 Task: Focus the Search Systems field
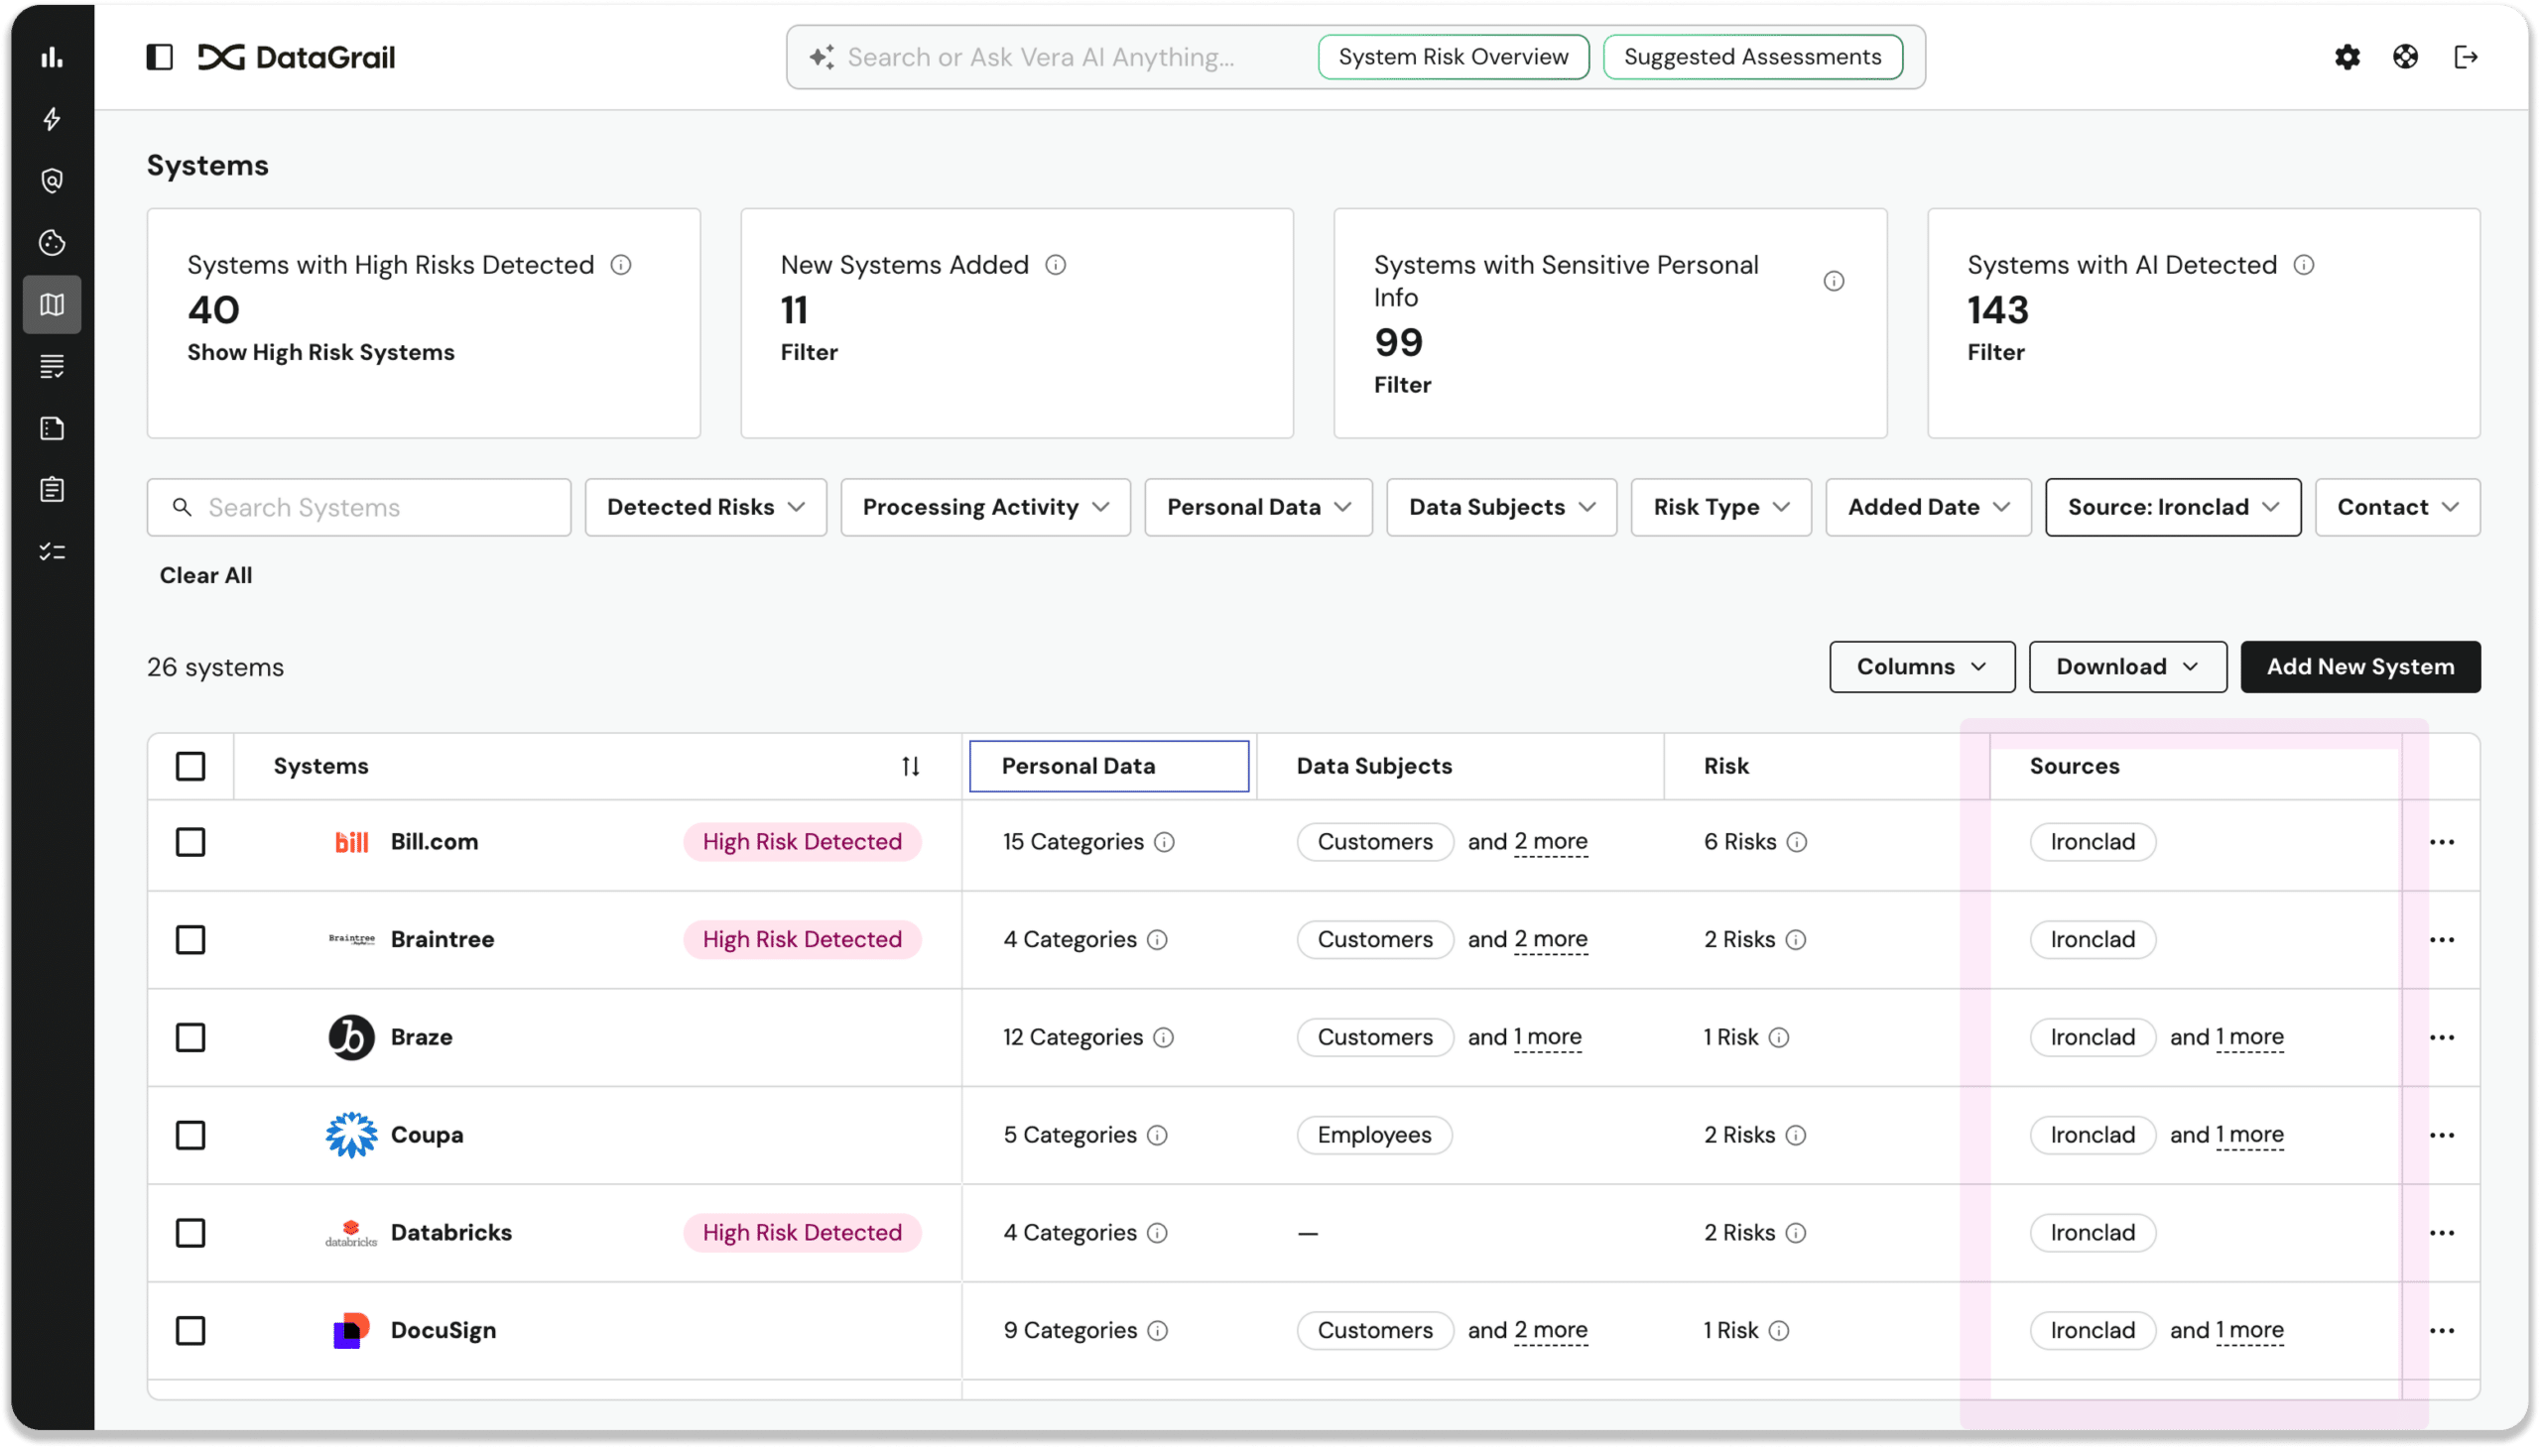point(359,507)
